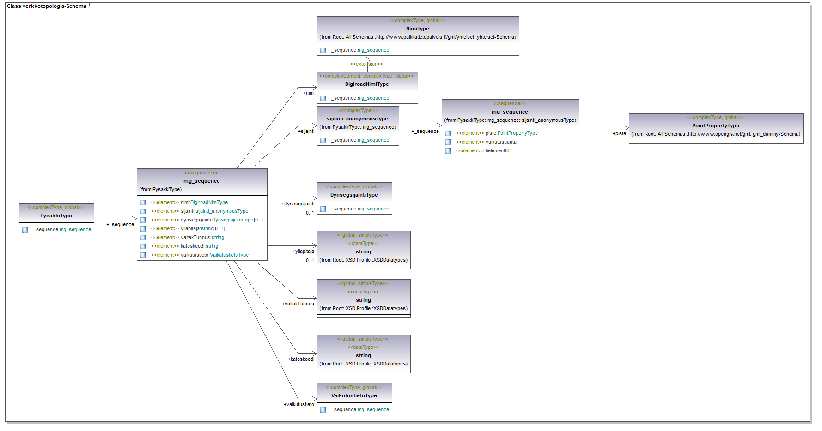822x431 pixels.
Task: Click the +piste association label
Action: [619, 134]
